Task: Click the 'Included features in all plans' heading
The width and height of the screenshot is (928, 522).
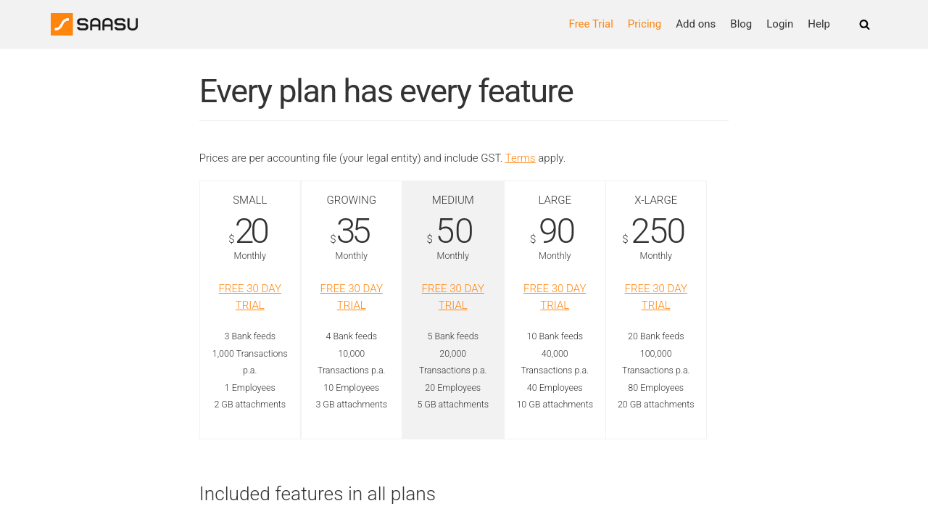Action: click(318, 494)
